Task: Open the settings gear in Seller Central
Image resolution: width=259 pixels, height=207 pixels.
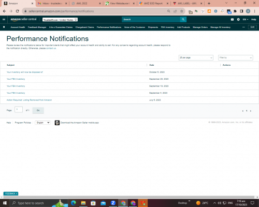Action: 238,20
